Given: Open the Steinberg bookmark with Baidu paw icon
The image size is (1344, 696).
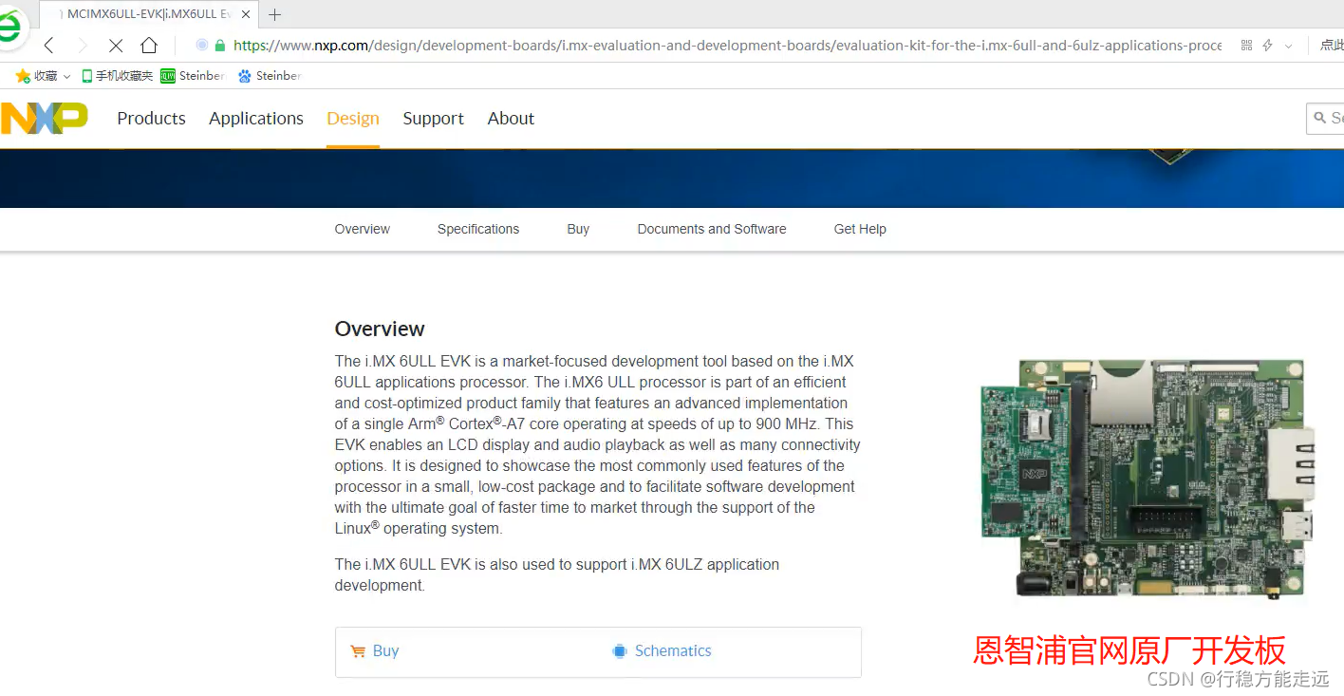Looking at the screenshot, I should click(270, 76).
